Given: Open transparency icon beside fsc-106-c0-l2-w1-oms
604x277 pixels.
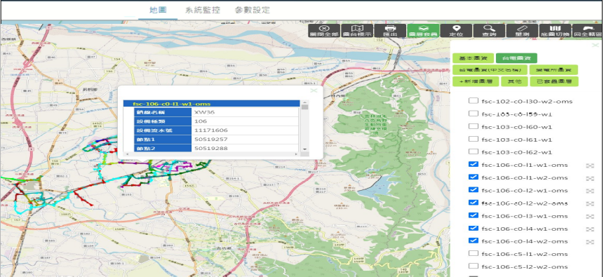Looking at the screenshot, I should [590, 191].
